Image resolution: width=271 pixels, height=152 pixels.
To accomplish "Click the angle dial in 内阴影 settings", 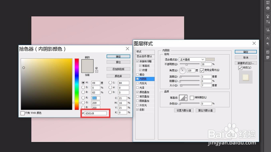I will [182, 70].
